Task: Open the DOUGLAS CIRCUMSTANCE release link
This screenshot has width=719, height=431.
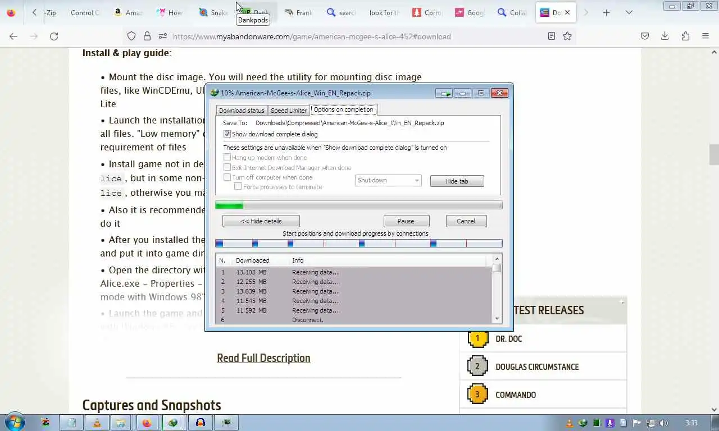Action: 537,366
